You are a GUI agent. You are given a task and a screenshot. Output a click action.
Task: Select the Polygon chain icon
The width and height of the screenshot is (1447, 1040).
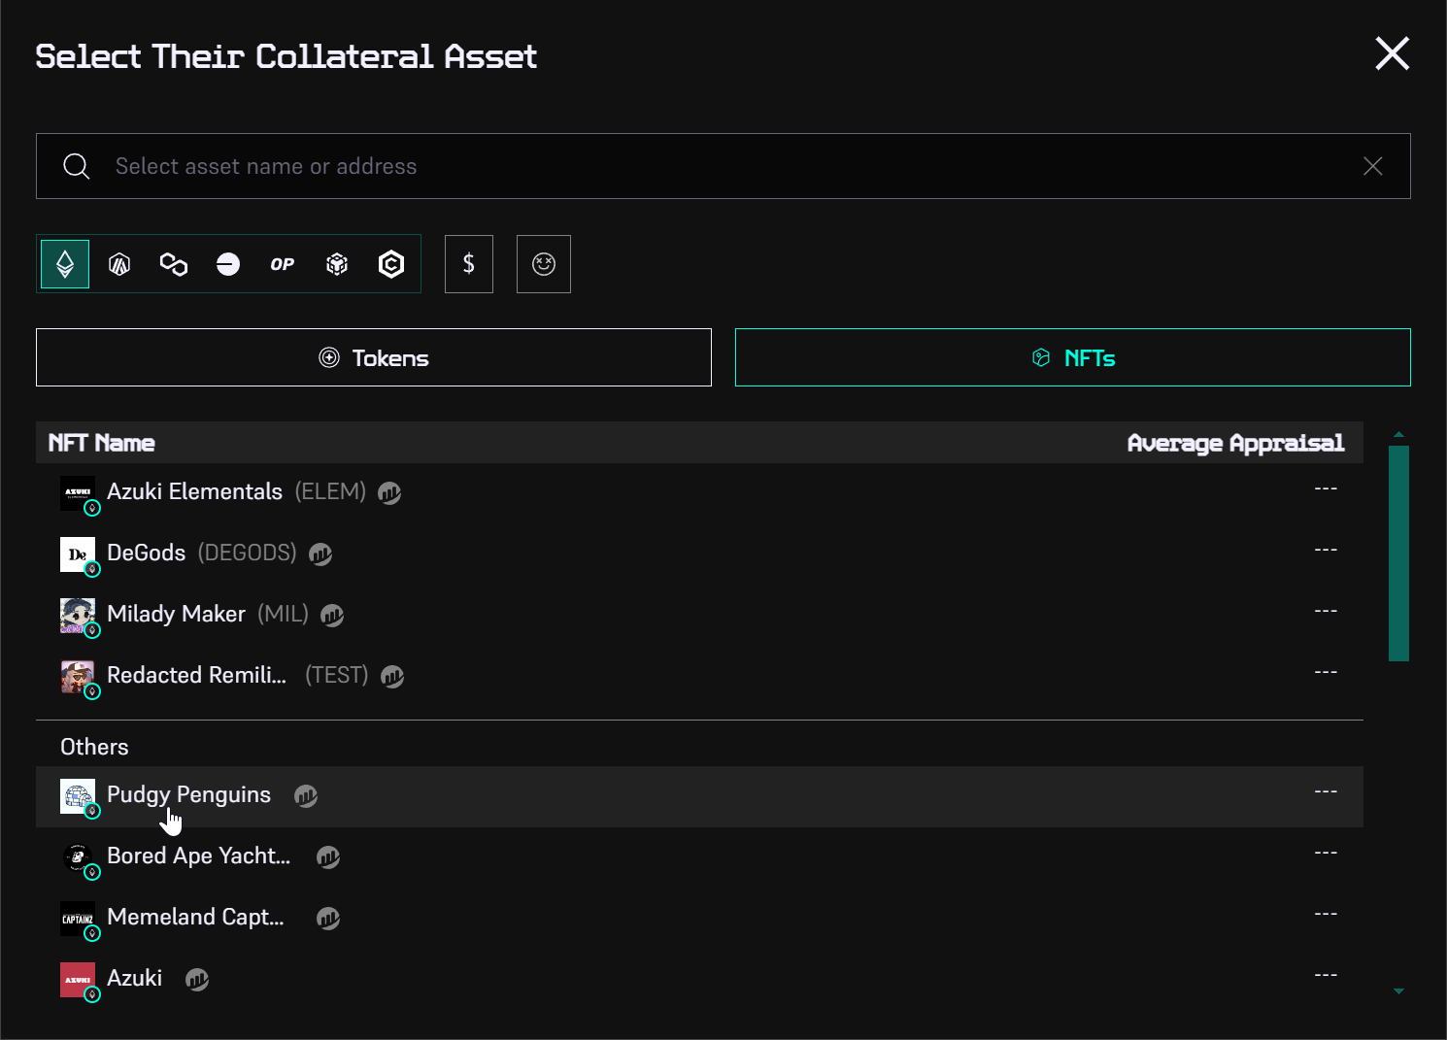tap(174, 264)
